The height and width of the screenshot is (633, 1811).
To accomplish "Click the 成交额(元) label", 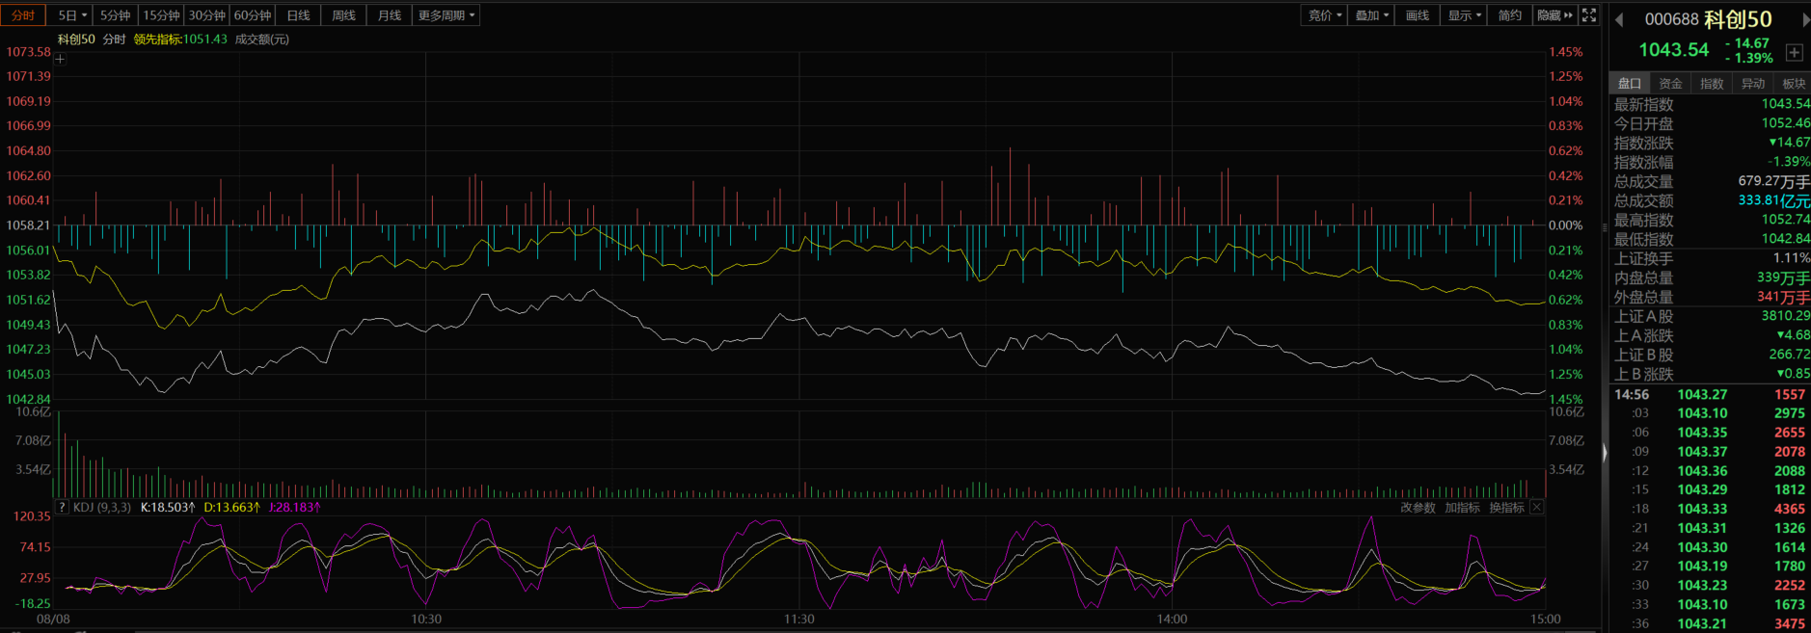I will [x=262, y=40].
